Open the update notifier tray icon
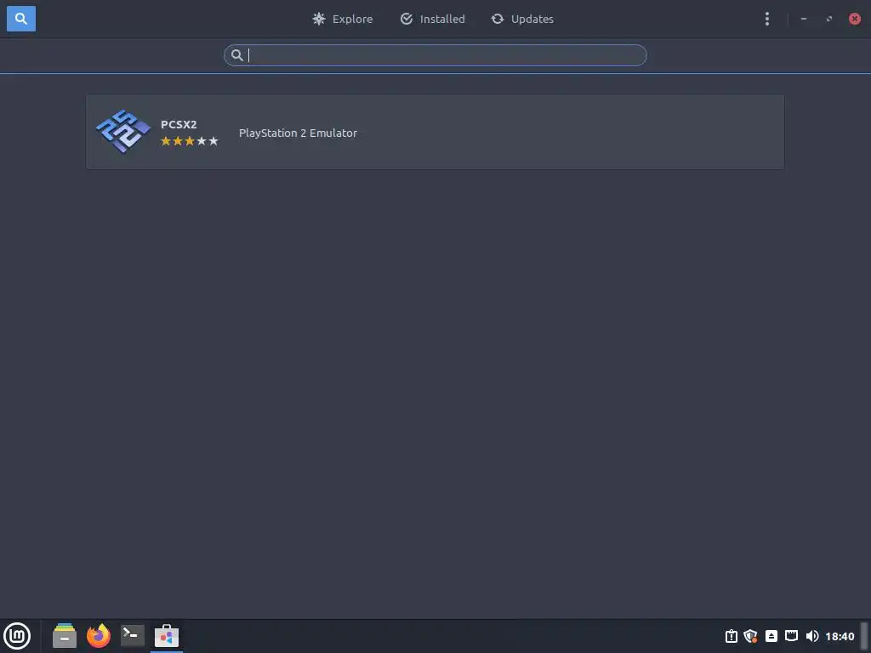Viewport: 871px width, 653px height. [732, 636]
